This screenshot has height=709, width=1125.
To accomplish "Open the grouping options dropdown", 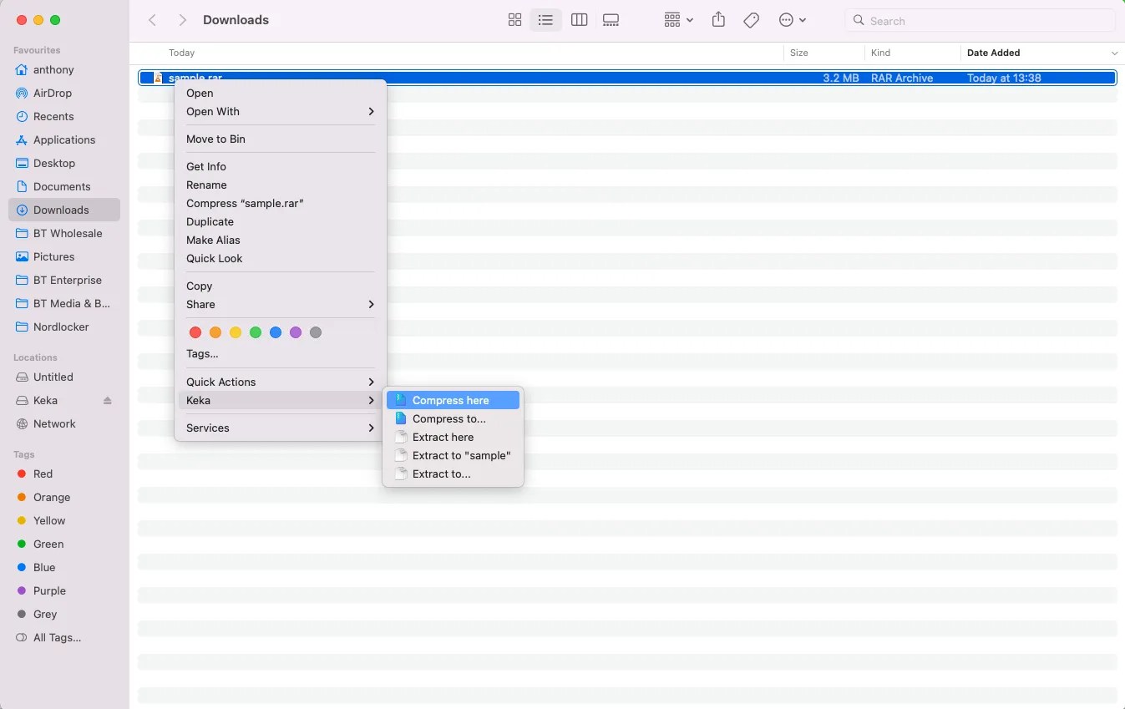I will 678,19.
